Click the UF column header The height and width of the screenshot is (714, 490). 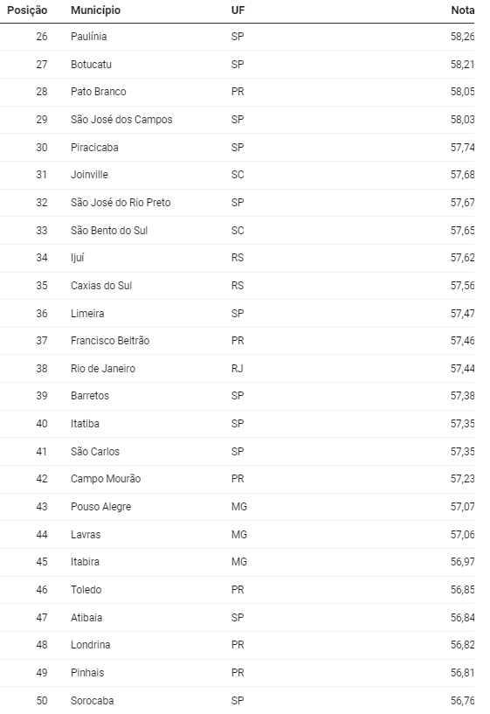click(238, 10)
